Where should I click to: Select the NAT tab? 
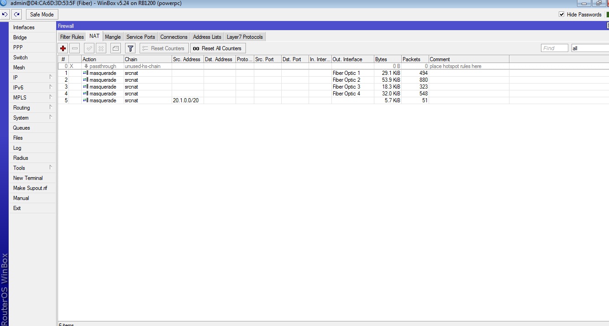tap(94, 37)
